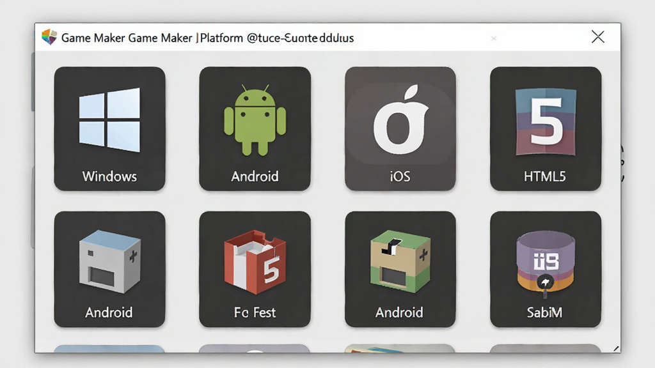Select the SabiM platform tile
Image resolution: width=655 pixels, height=368 pixels.
(x=546, y=269)
